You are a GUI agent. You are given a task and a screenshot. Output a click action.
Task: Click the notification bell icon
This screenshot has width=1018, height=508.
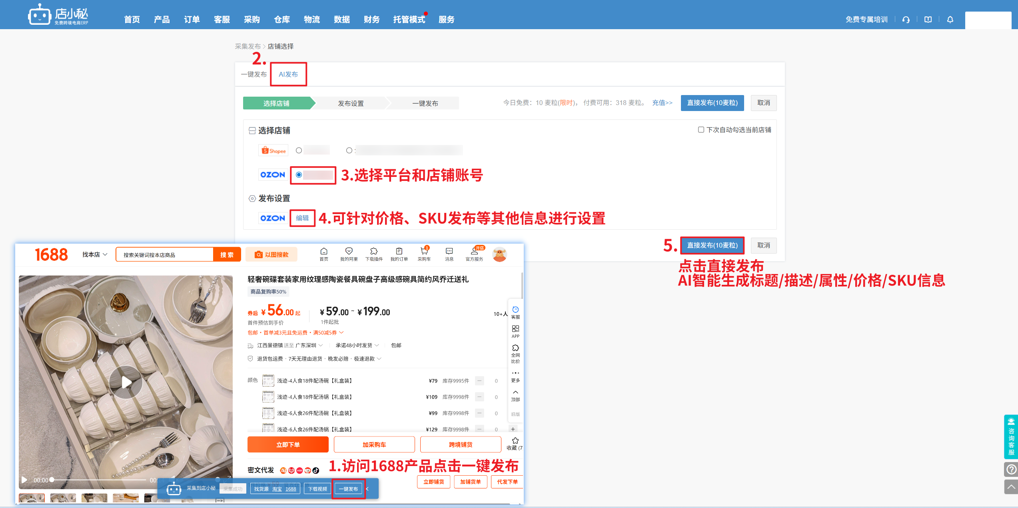950,20
